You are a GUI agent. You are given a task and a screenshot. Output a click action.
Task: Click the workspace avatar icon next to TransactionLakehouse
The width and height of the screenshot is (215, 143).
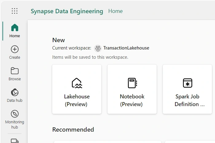(x=98, y=48)
